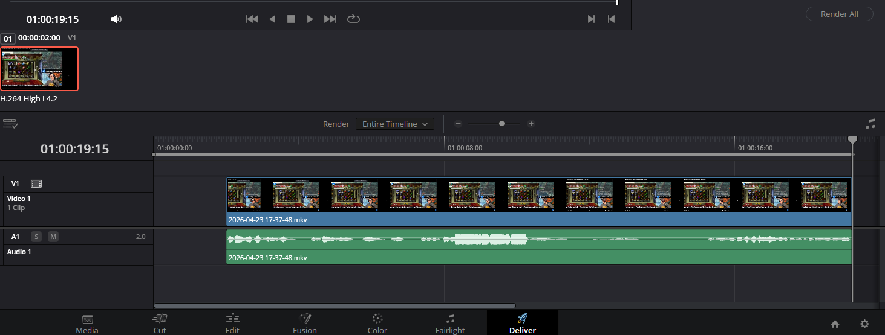The image size is (885, 335).
Task: Open the Project Manager home icon
Action: coord(835,324)
